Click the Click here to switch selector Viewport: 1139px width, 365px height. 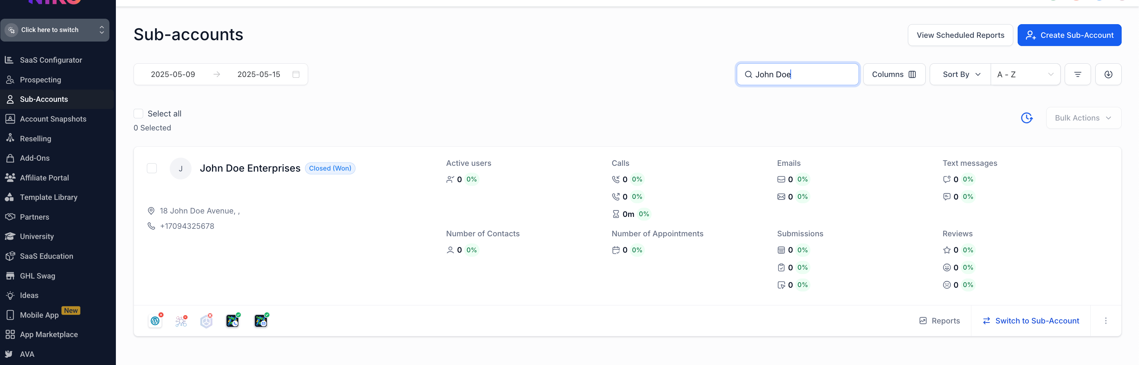[x=55, y=30]
